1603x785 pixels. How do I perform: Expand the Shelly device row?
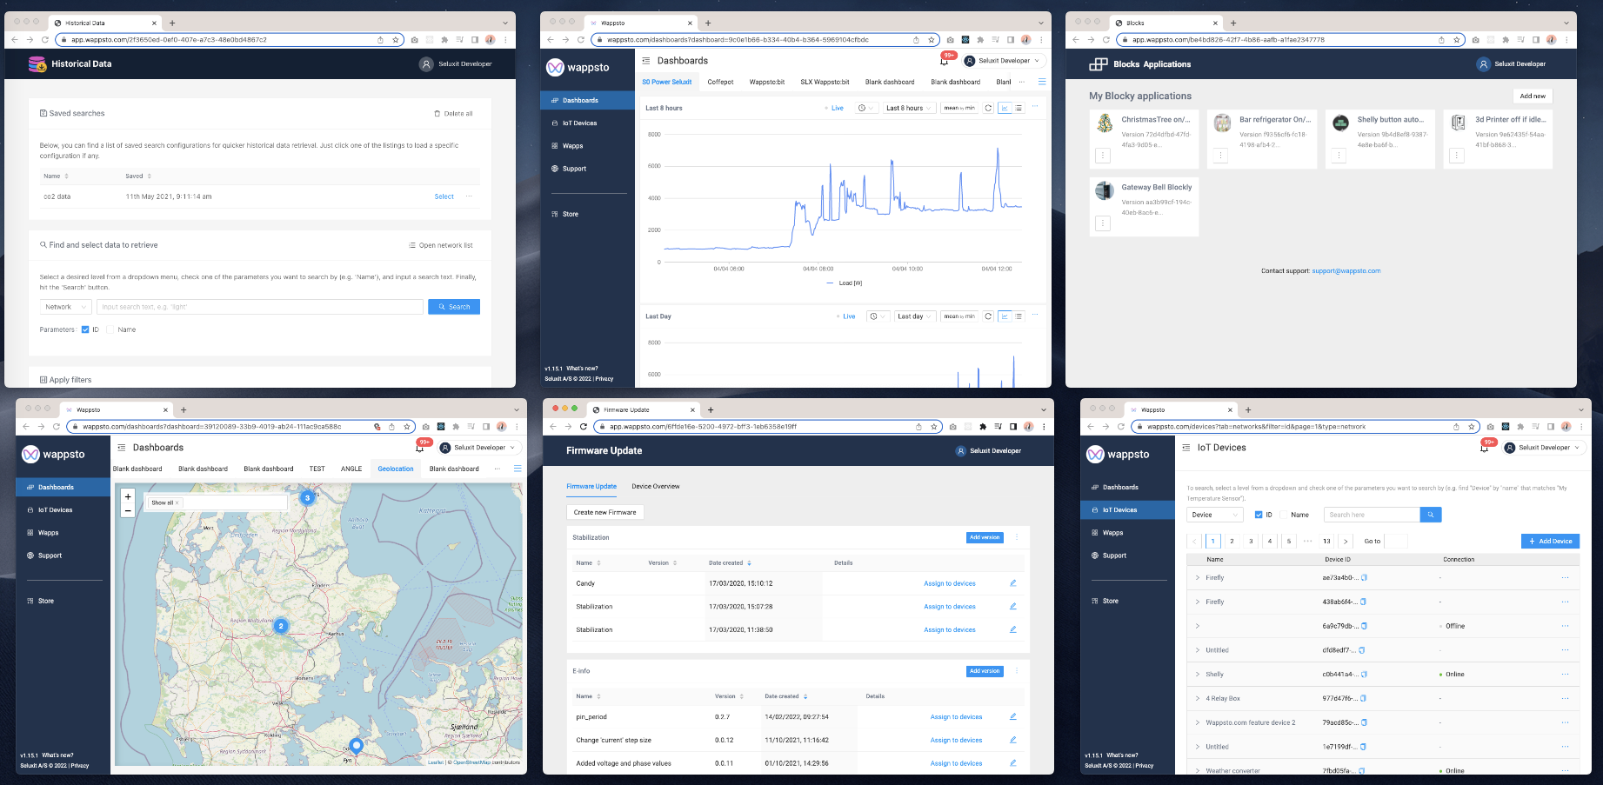1197,674
